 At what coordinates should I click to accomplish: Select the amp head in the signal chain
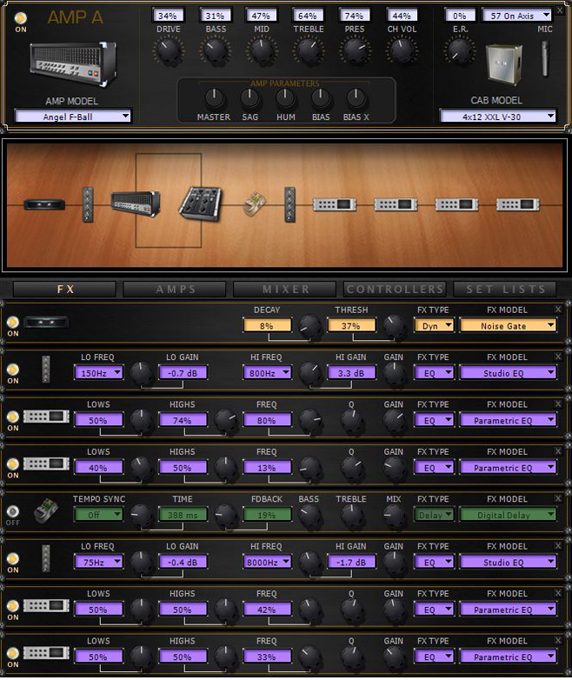[136, 203]
